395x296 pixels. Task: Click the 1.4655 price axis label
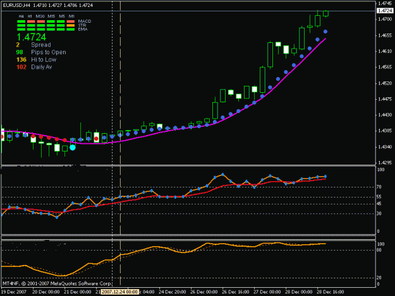pos(385,35)
